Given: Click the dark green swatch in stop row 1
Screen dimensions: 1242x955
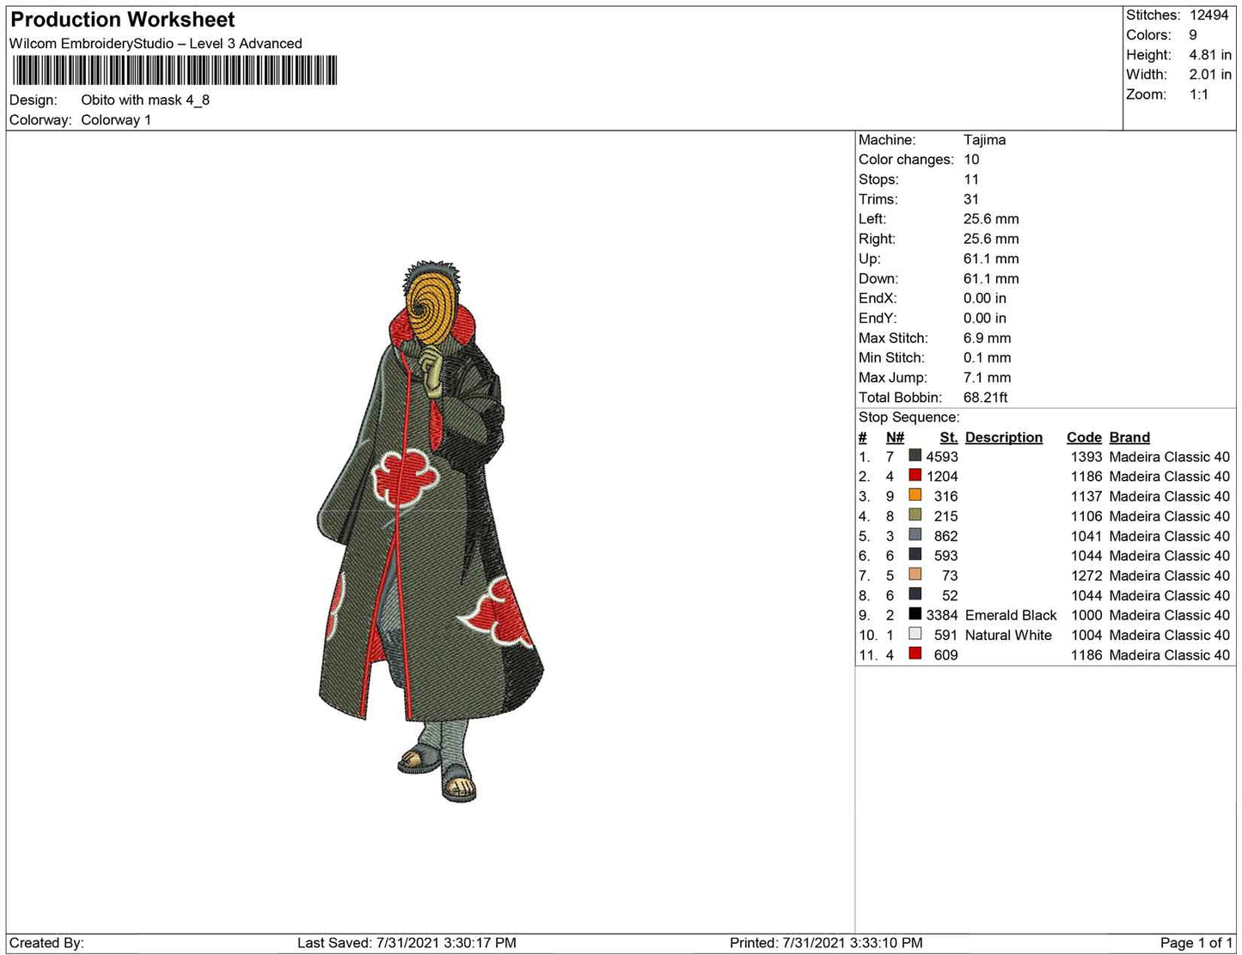Looking at the screenshot, I should pyautogui.click(x=915, y=456).
